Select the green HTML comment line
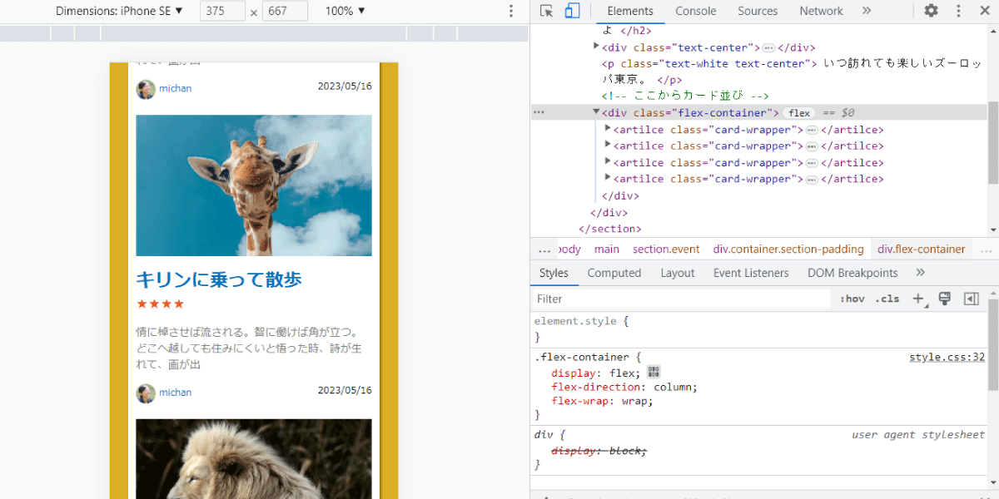Screen dimensions: 999x499 (685, 96)
